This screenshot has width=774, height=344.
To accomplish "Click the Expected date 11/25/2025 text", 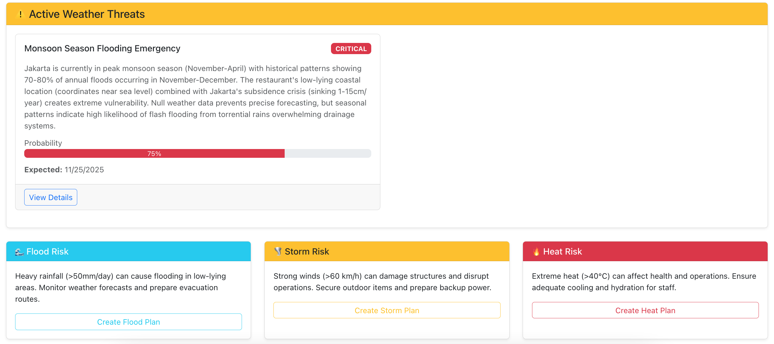I will tap(64, 170).
